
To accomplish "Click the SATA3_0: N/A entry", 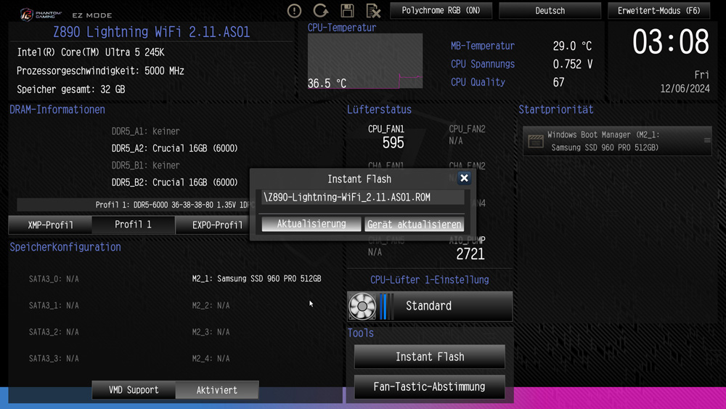I will coord(54,279).
